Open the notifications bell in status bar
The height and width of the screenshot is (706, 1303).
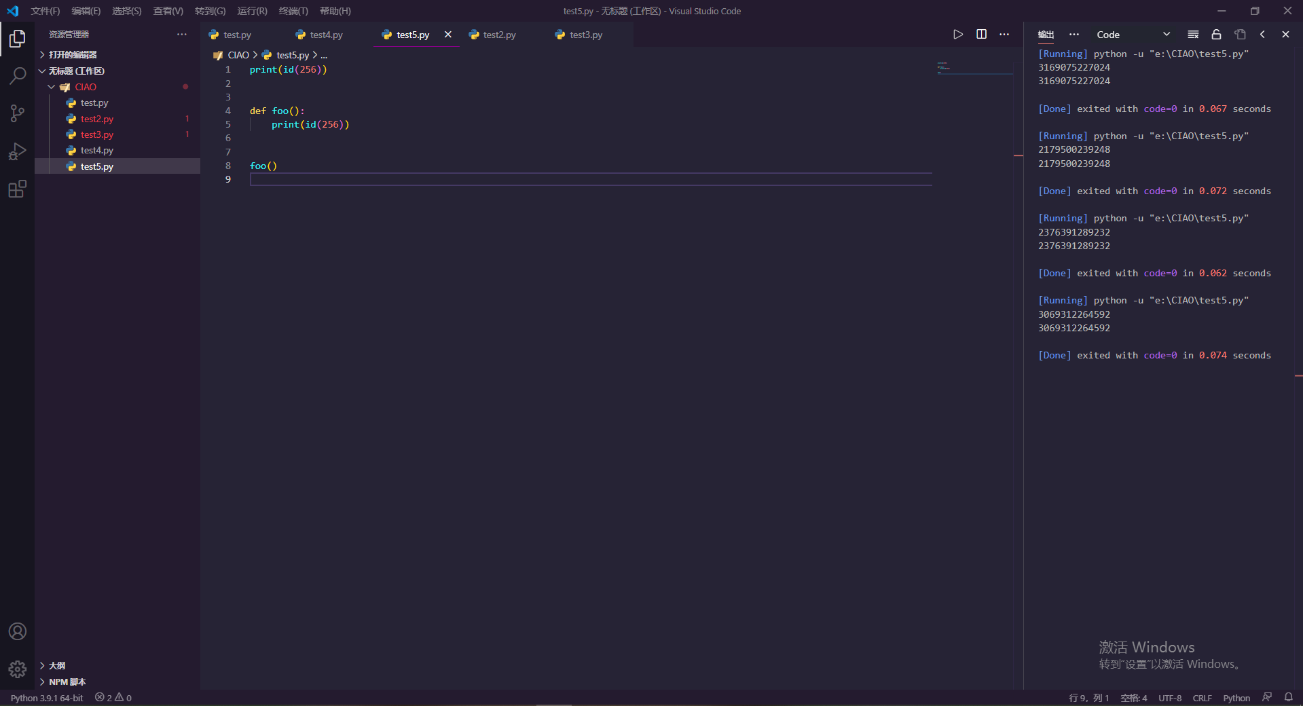pos(1288,698)
